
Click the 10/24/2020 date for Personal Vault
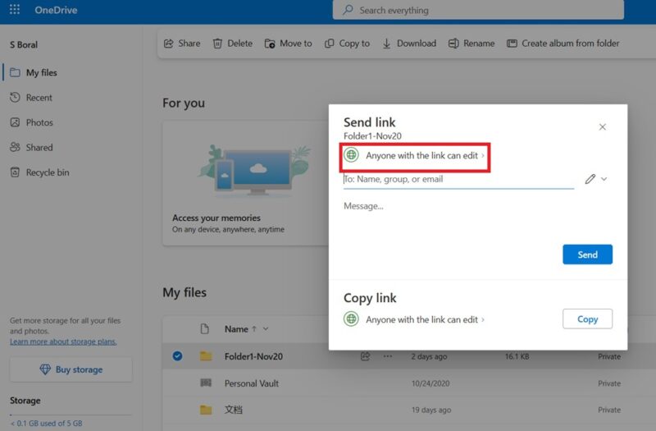[430, 383]
